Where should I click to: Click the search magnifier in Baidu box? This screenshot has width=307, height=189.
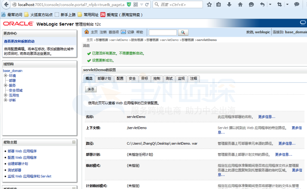click(157, 4)
